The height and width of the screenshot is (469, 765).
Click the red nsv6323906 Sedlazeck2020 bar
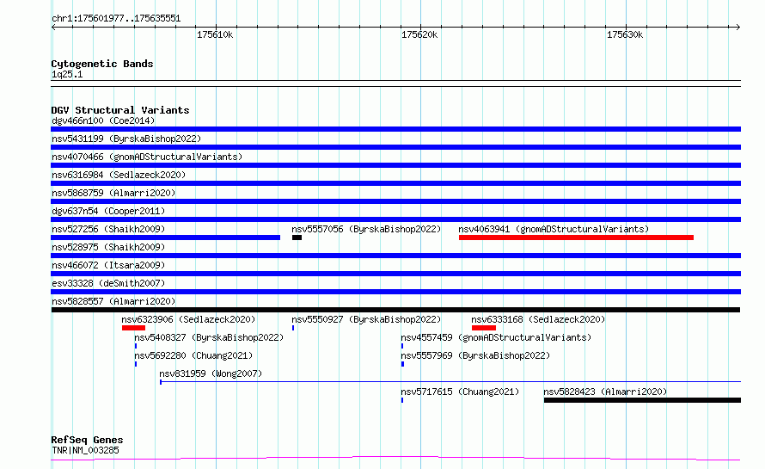(x=134, y=328)
